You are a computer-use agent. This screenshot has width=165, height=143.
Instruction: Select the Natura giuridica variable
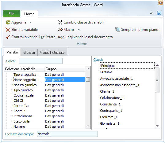tap(25, 85)
